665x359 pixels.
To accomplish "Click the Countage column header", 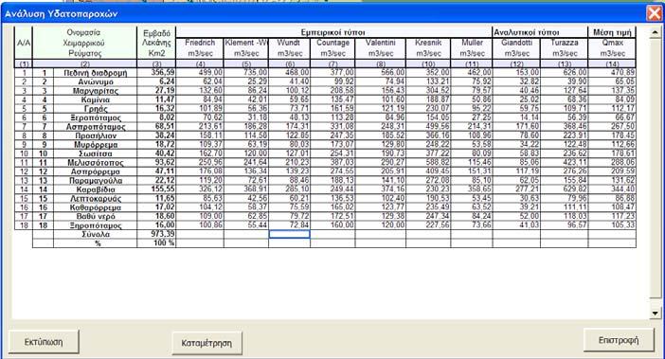I will coord(332,43).
